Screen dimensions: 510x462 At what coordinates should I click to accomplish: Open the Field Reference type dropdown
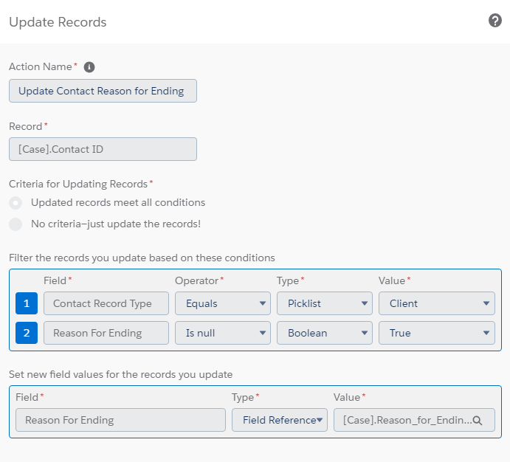pos(280,420)
